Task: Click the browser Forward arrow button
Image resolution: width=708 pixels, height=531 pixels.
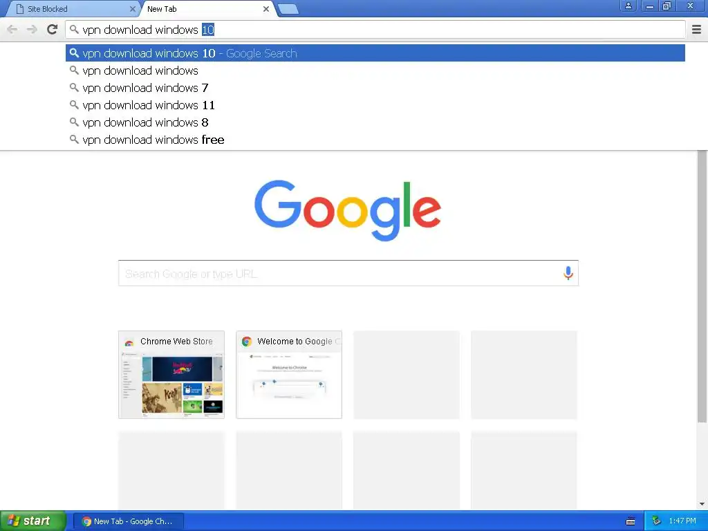Action: [x=32, y=30]
